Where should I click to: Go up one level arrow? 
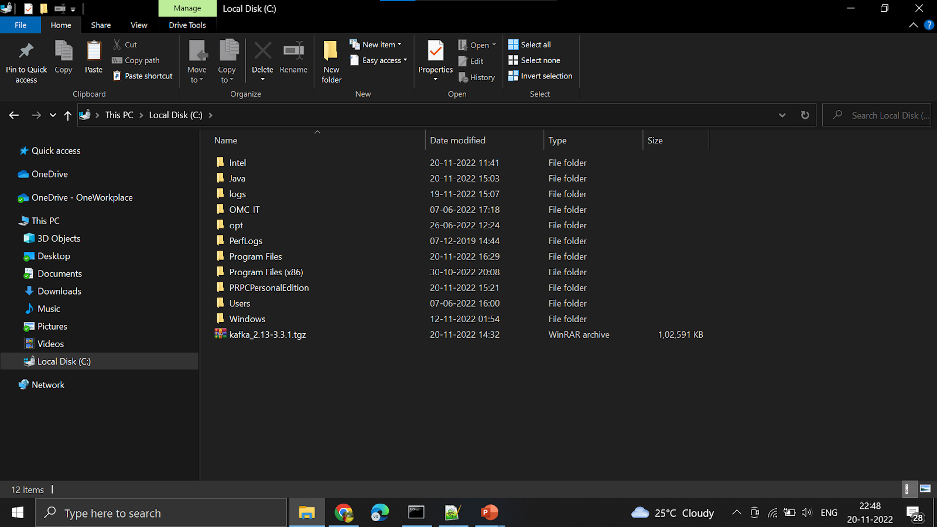point(68,115)
